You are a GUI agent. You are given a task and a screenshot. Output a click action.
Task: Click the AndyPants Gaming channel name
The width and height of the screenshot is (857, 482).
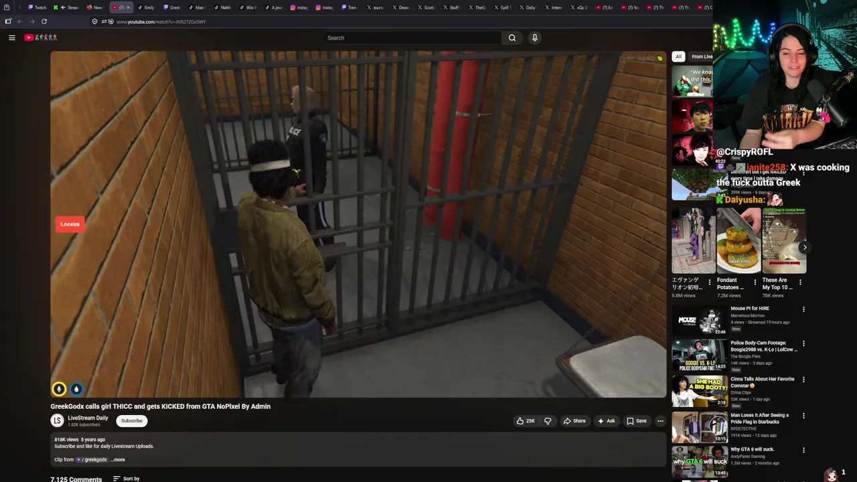748,456
